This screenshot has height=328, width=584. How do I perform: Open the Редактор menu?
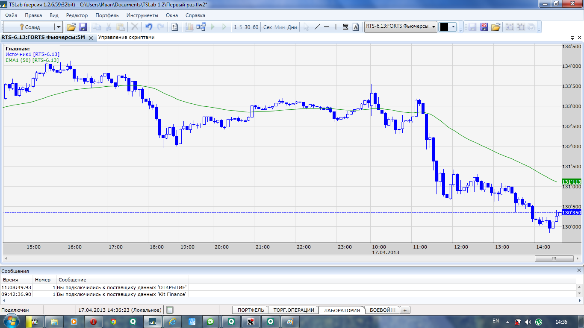click(77, 15)
